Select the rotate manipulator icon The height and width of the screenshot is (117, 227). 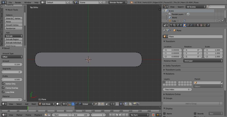coord(76,104)
